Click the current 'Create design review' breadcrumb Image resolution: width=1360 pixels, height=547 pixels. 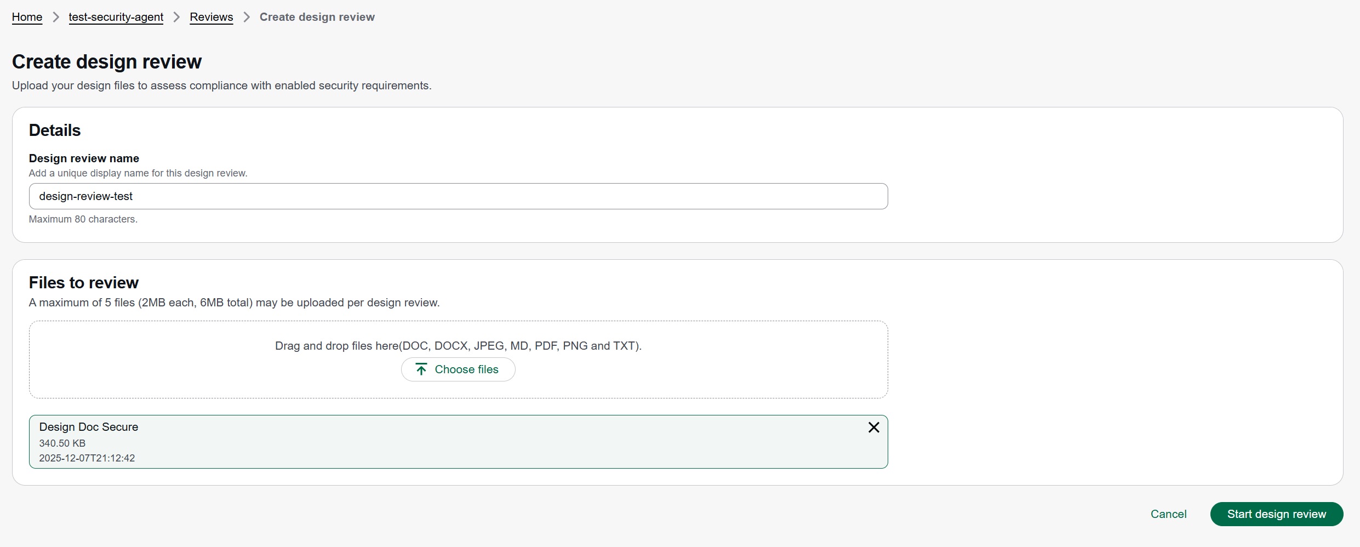317,17
